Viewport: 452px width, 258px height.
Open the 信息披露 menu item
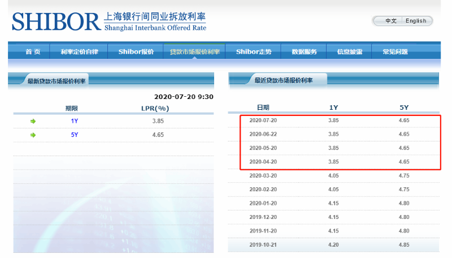point(349,51)
